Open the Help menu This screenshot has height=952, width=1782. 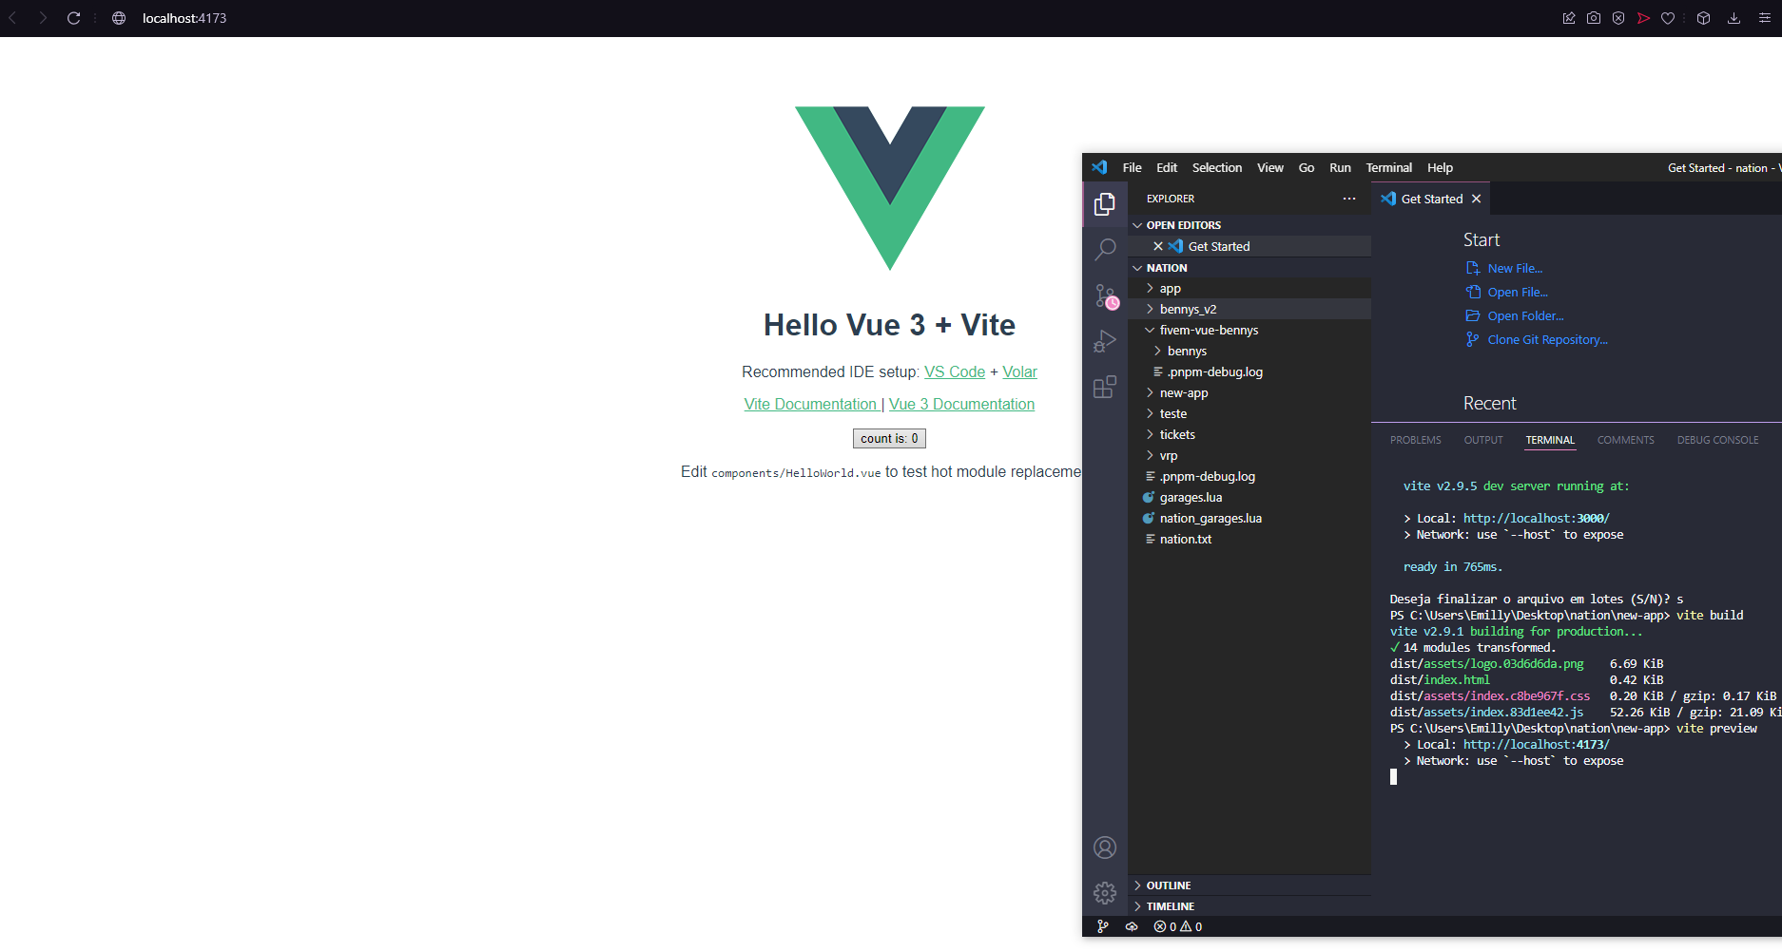tap(1440, 167)
